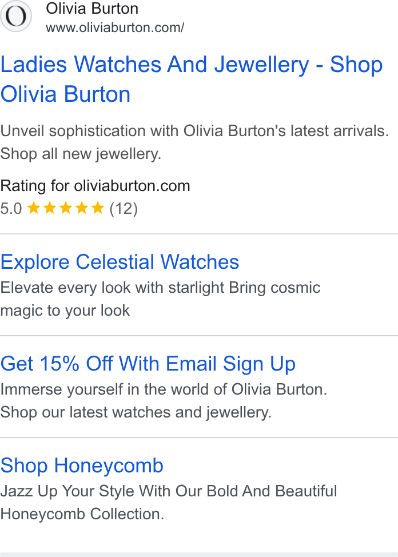Click 'Elevate every look with starlight' text
398x557 pixels.
pos(112,288)
